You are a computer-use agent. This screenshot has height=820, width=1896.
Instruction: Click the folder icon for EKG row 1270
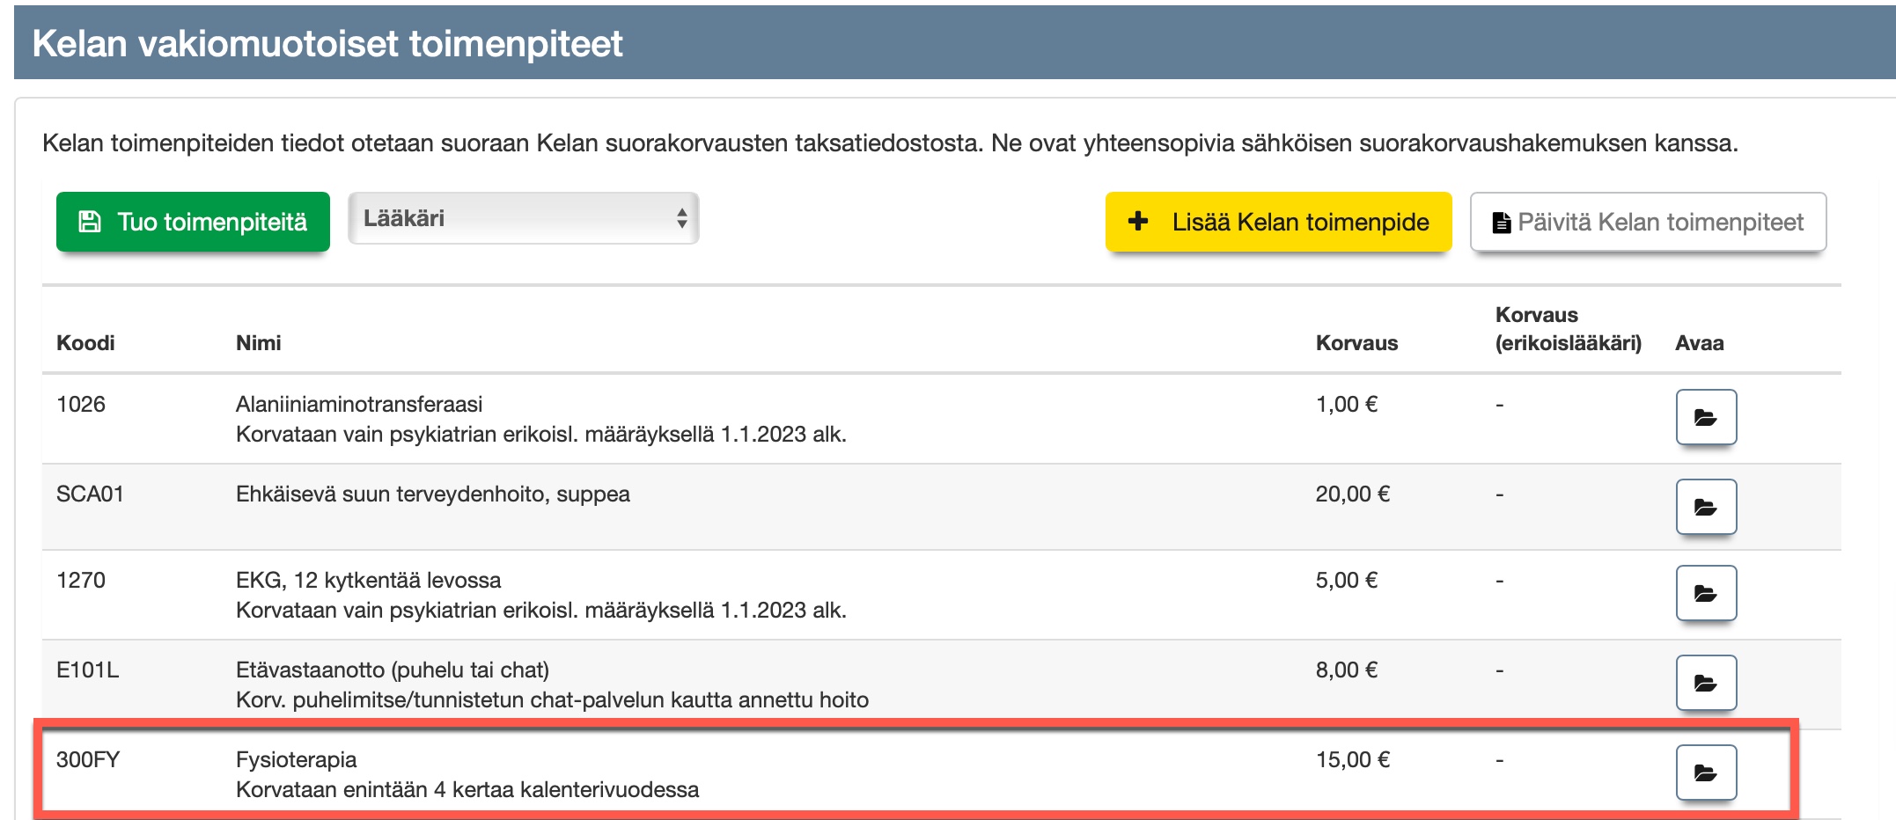[1705, 593]
